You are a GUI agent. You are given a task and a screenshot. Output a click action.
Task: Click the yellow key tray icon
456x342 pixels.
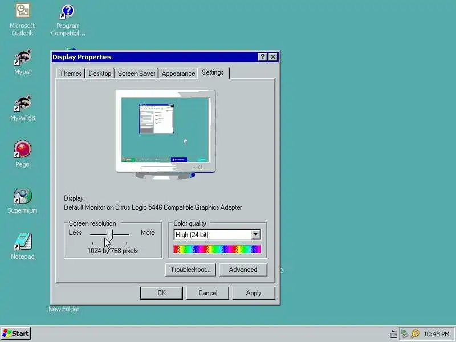416,333
